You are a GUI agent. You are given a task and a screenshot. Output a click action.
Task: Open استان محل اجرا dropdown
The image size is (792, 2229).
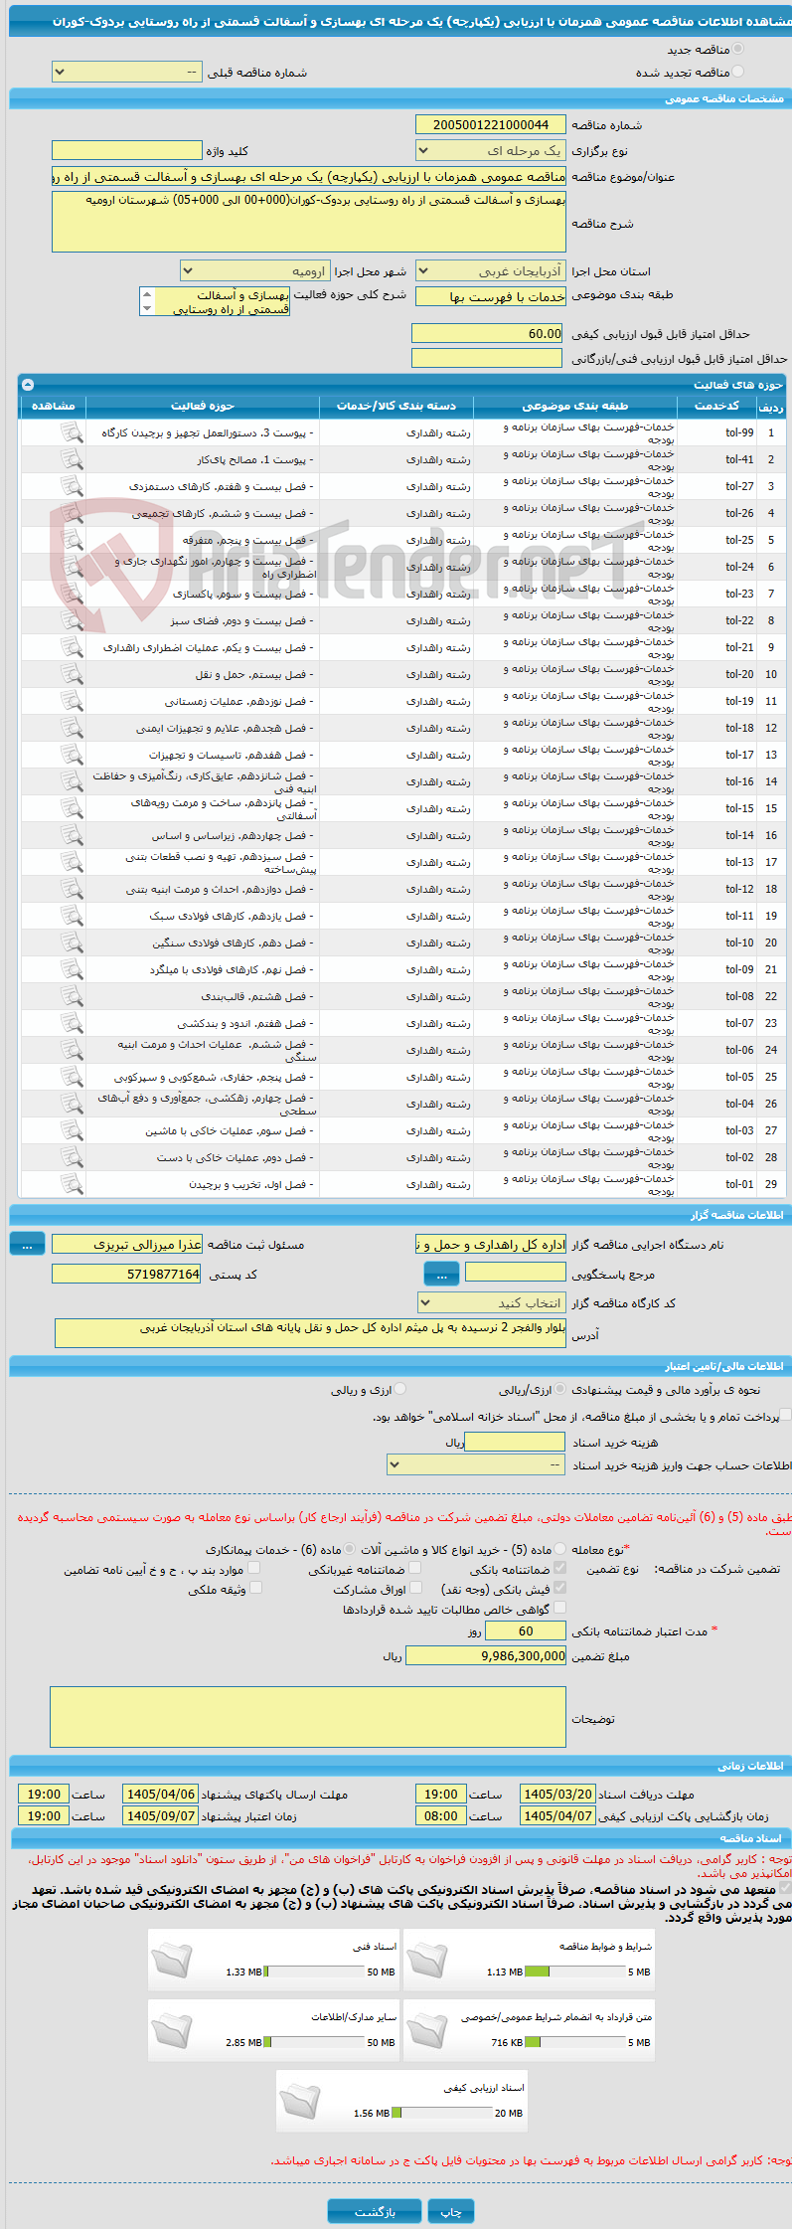click(x=491, y=270)
